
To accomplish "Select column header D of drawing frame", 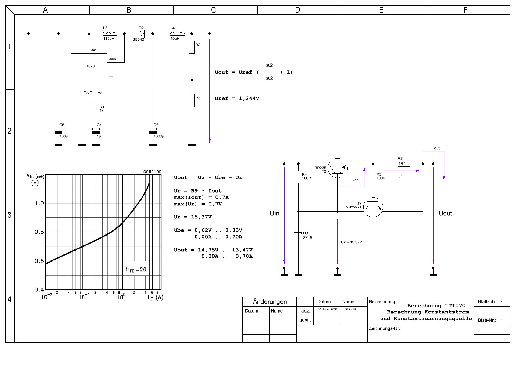I will click(x=297, y=10).
